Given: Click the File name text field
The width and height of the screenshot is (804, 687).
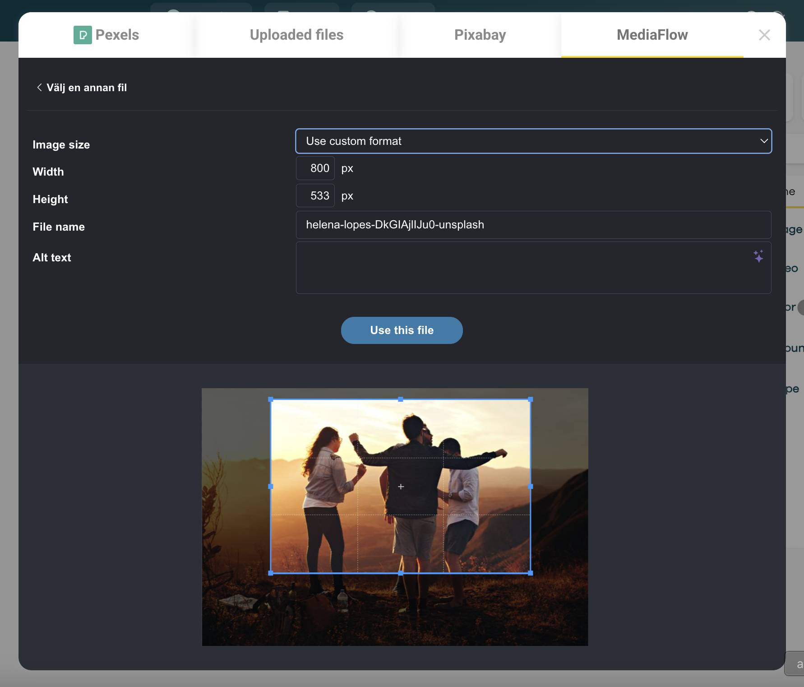Looking at the screenshot, I should 533,225.
